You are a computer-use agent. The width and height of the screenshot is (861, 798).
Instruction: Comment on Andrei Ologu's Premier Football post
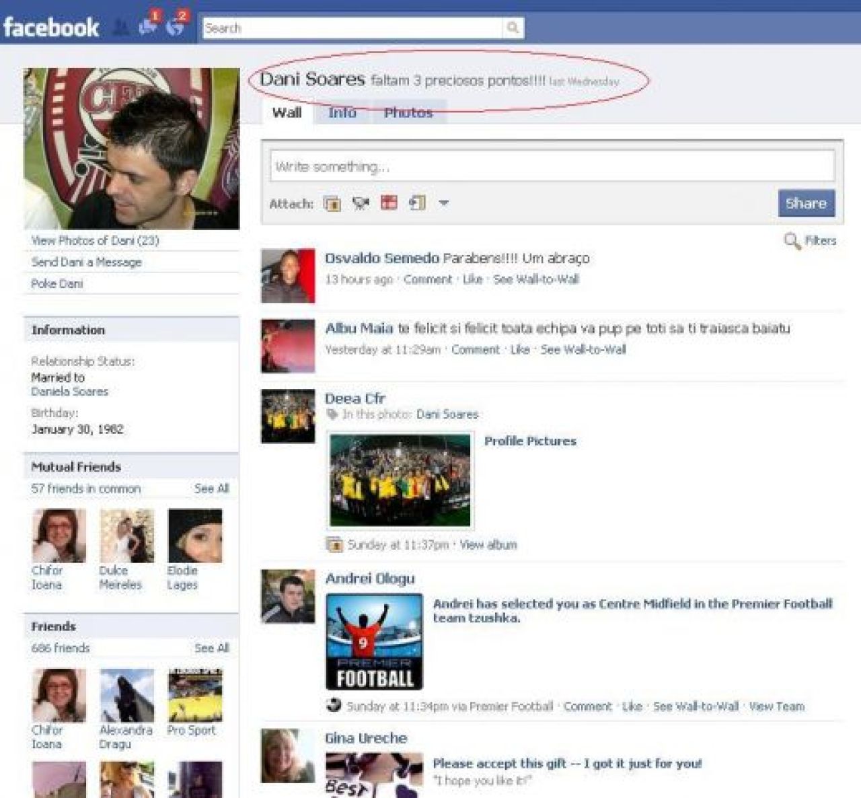coord(588,706)
